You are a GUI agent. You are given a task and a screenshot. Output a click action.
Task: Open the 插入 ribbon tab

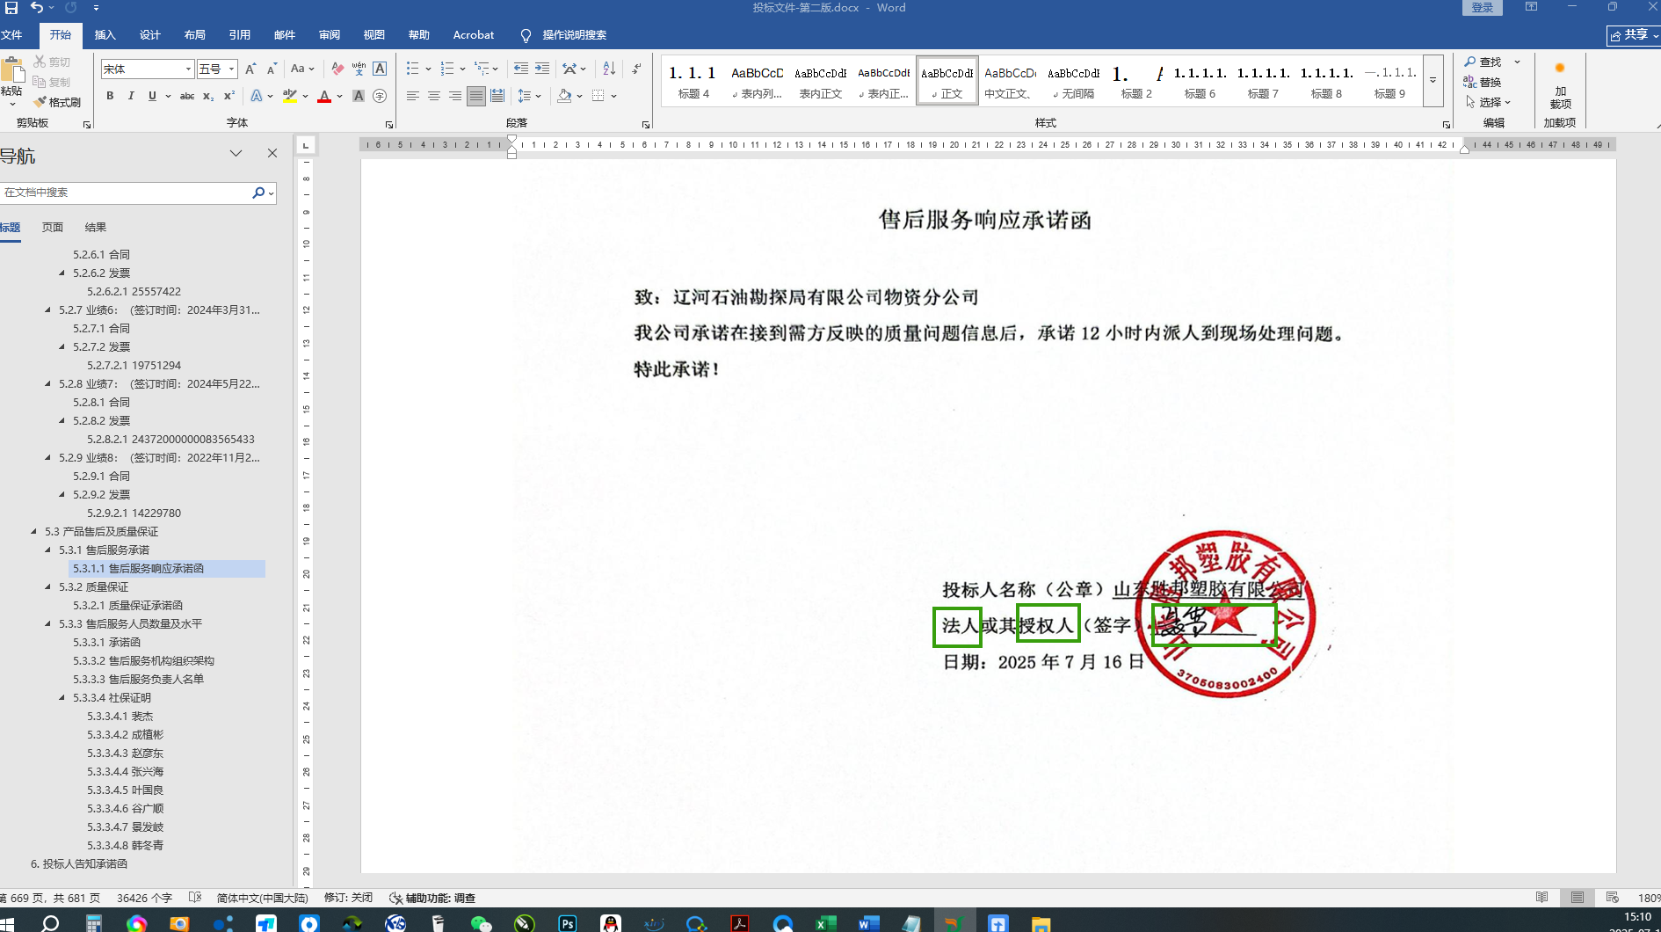pos(105,35)
